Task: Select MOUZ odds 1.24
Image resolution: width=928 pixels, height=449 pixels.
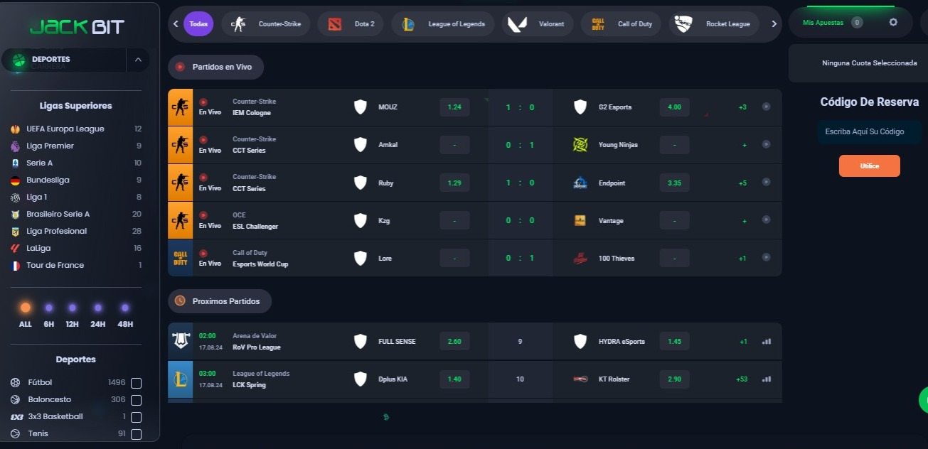Action: [x=455, y=107]
